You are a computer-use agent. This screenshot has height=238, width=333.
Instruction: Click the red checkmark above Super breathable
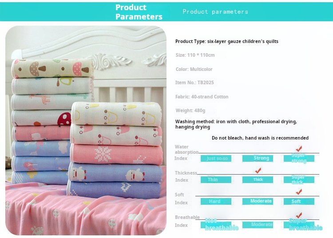[x=299, y=215]
